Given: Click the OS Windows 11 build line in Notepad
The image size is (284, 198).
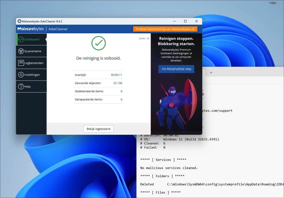Looking at the screenshot, I should pos(179,139).
